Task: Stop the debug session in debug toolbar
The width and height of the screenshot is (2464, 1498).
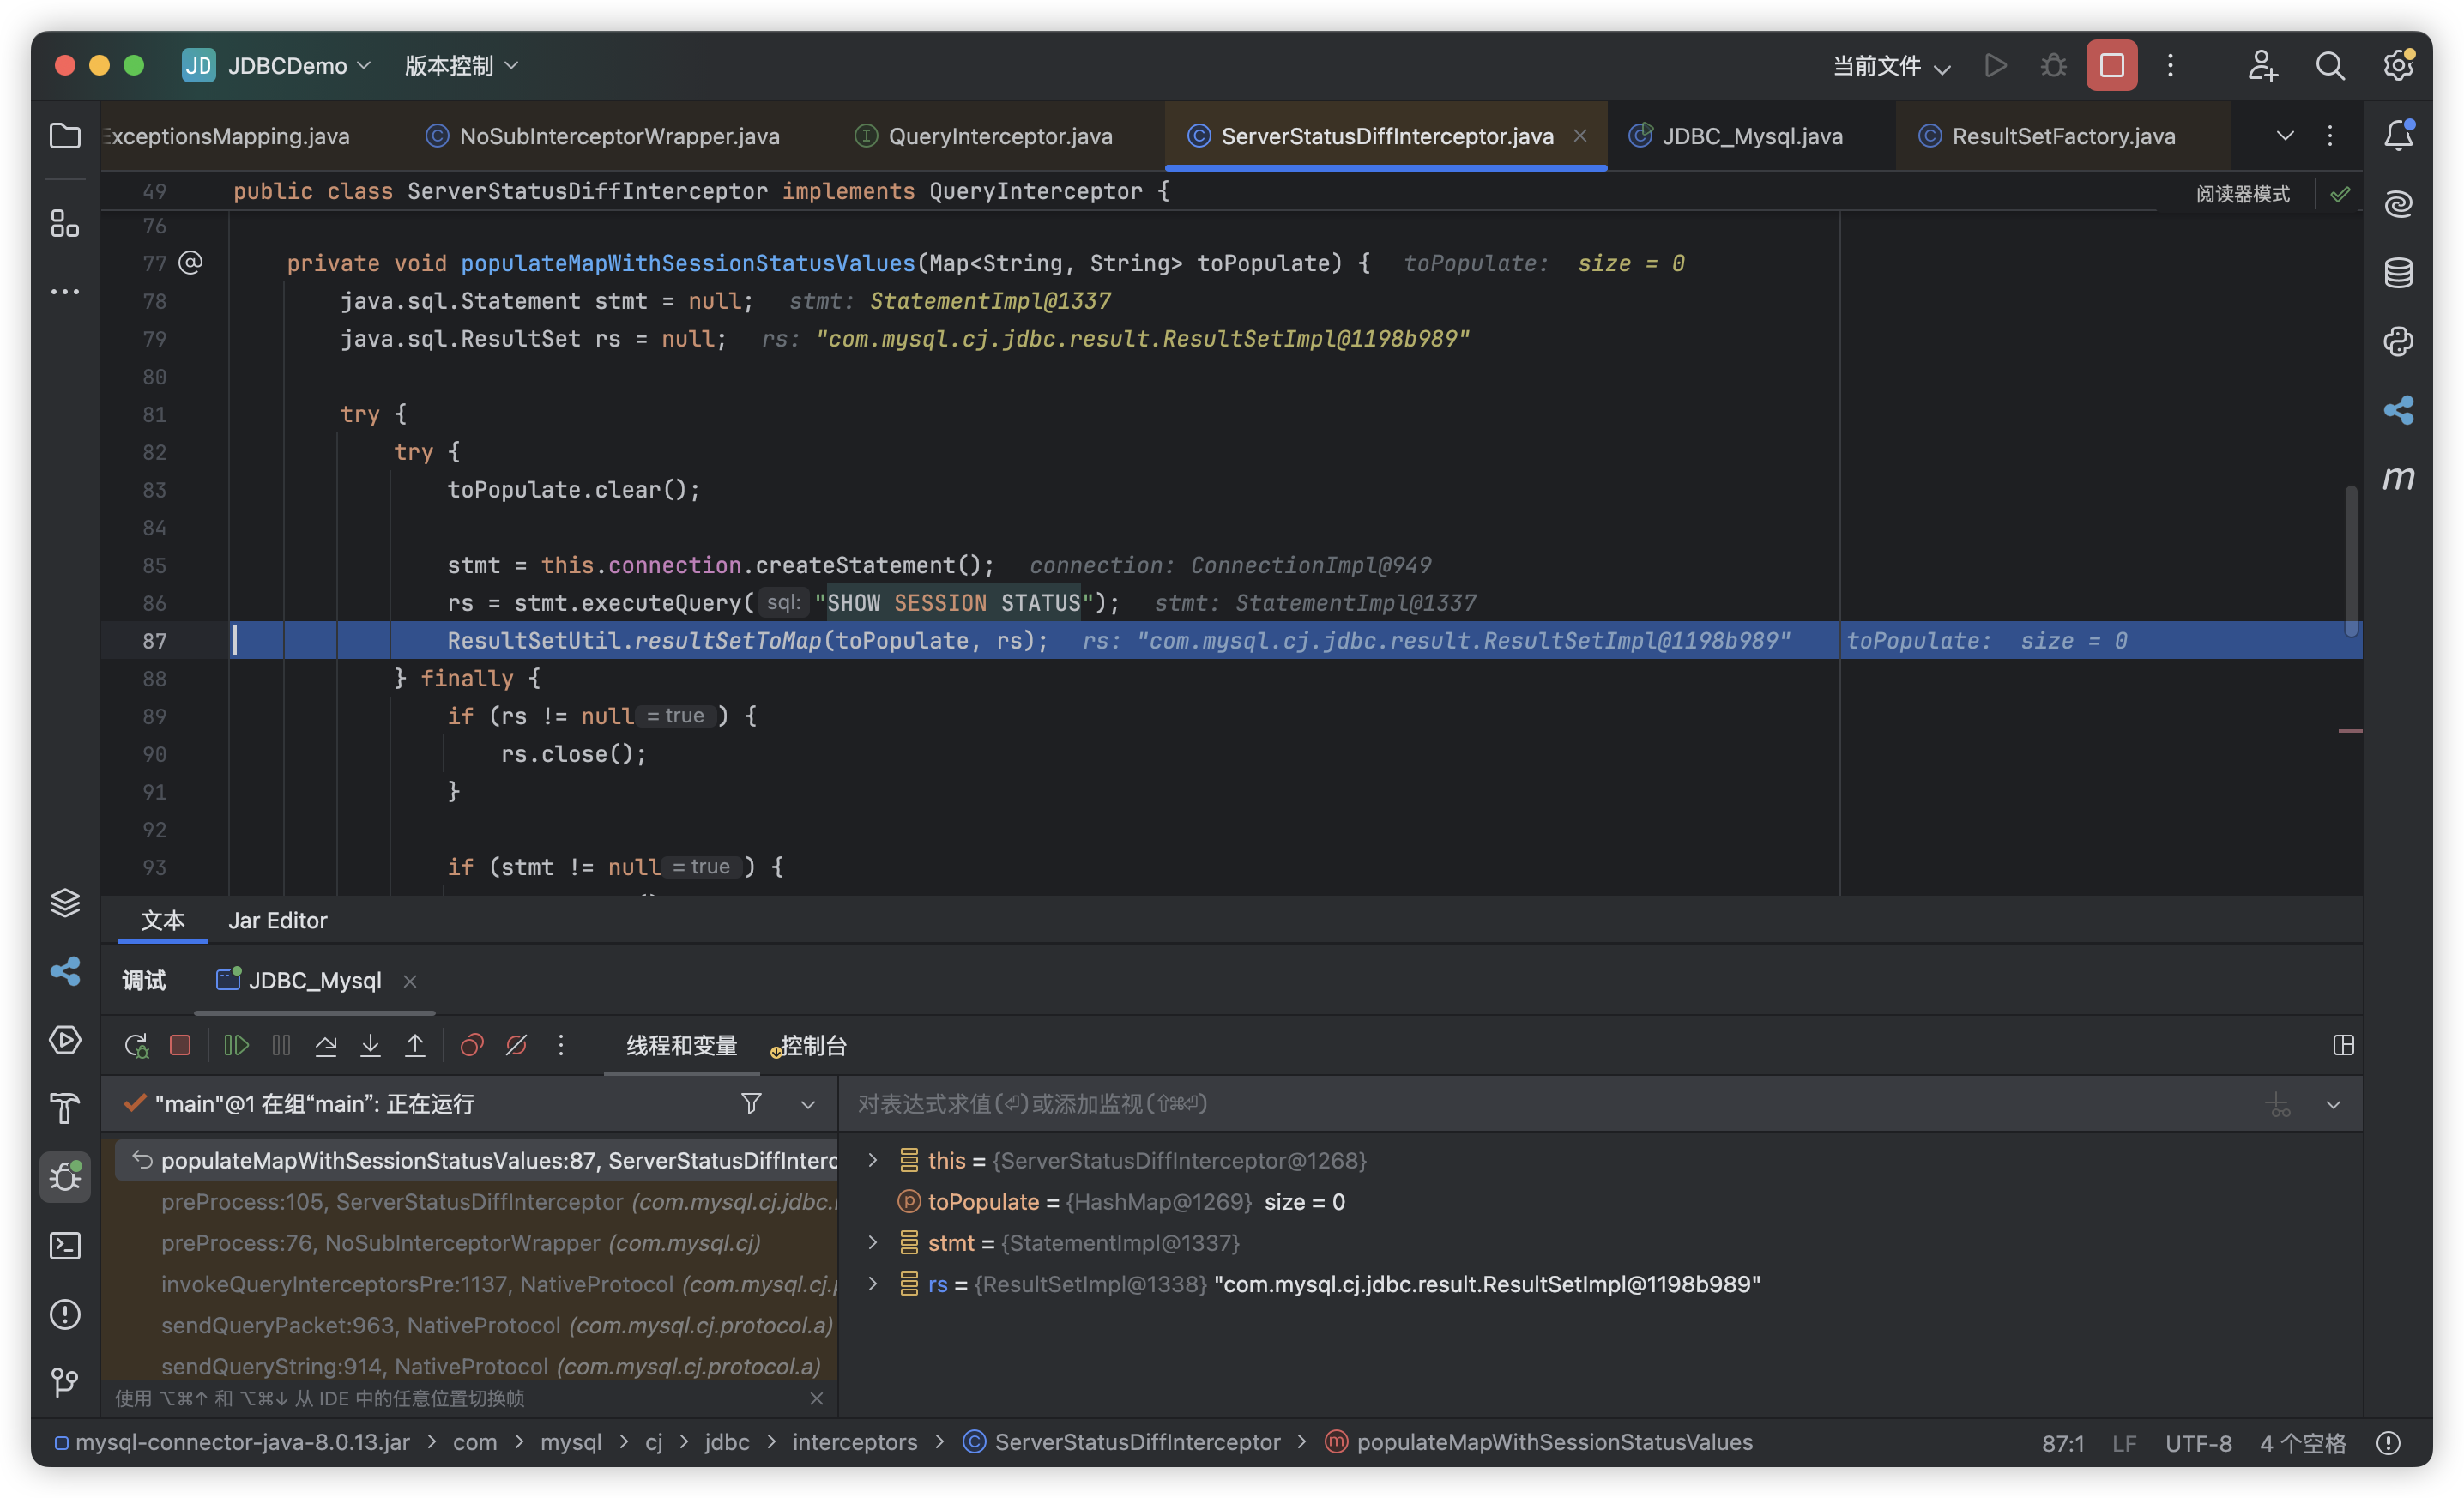Action: [180, 1045]
